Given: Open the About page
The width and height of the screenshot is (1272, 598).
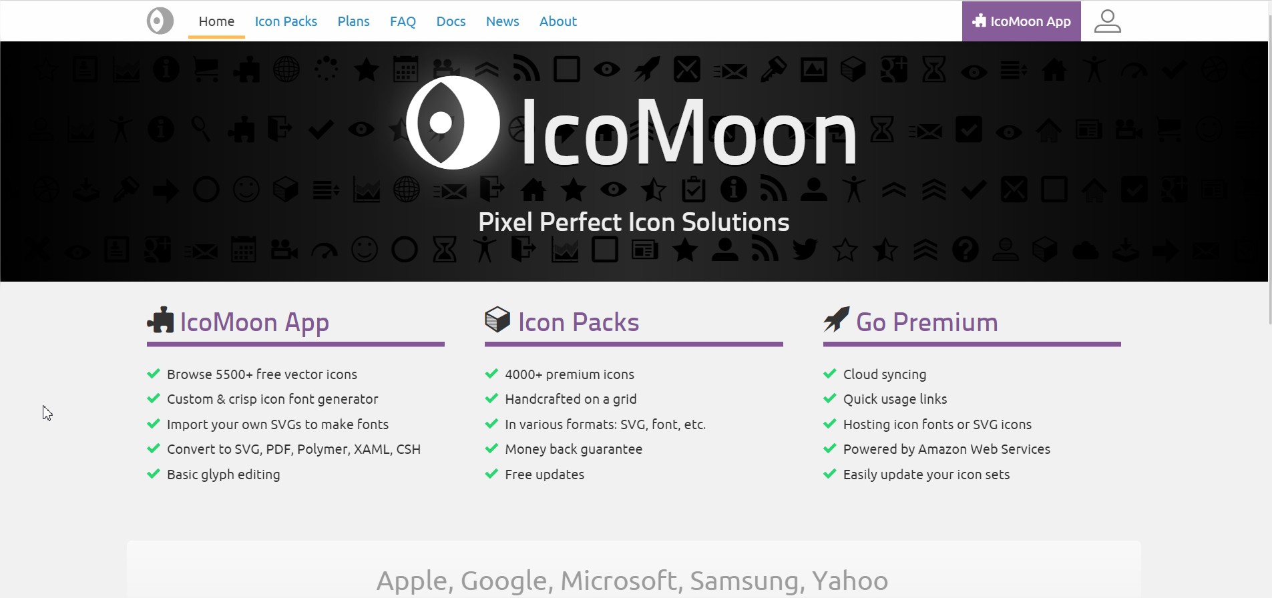Looking at the screenshot, I should pyautogui.click(x=558, y=21).
